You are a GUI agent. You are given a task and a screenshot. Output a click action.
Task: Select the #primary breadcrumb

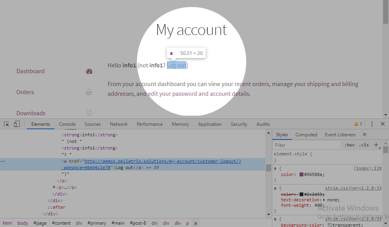[96, 223]
